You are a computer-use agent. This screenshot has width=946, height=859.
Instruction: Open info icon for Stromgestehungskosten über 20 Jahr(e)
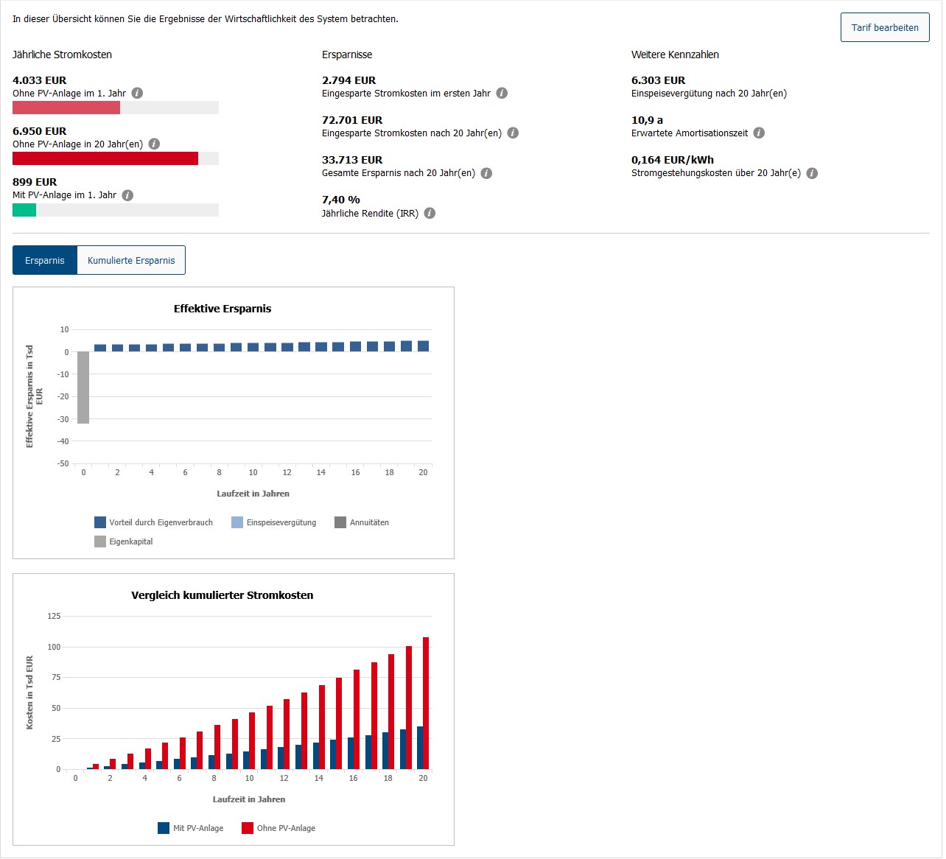pos(812,173)
